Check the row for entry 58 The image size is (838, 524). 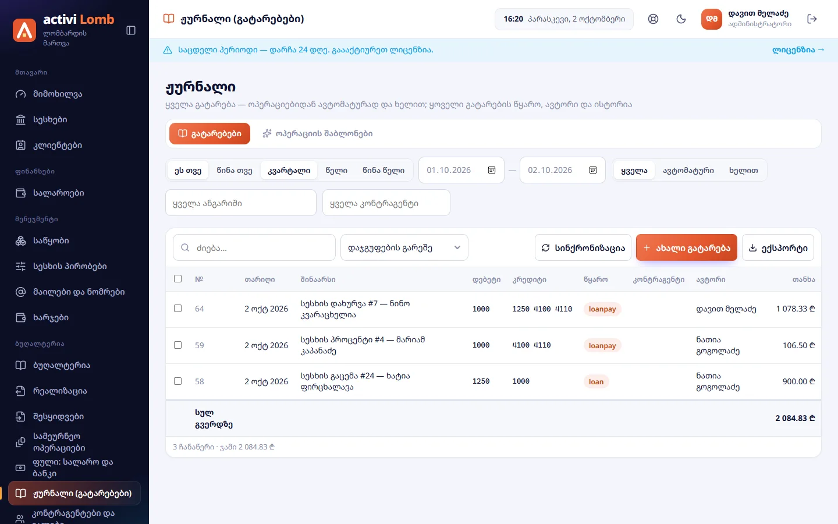pos(178,381)
